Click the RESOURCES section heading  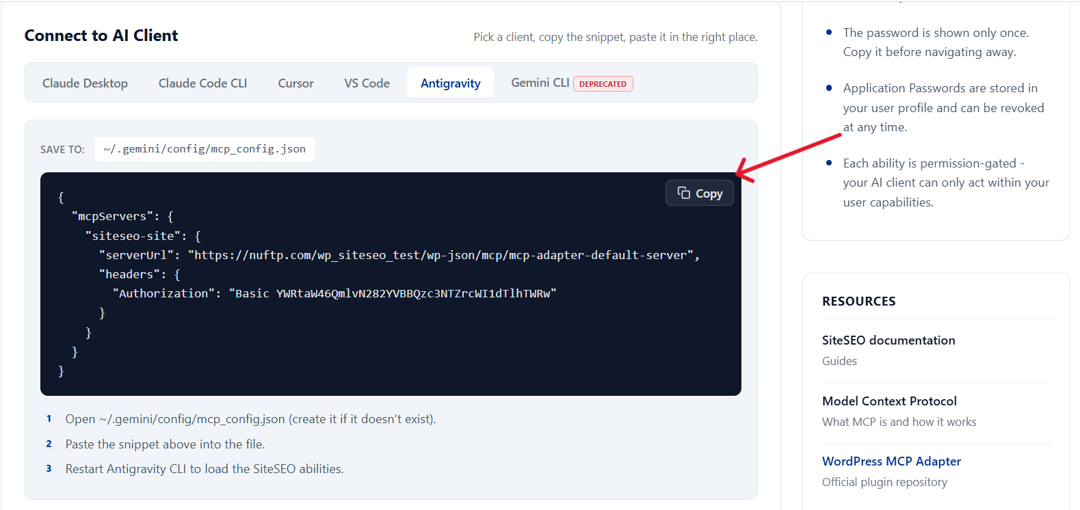tap(858, 301)
